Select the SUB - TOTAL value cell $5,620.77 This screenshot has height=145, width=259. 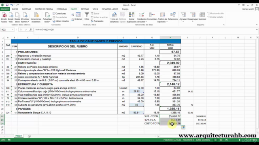[x=170, y=116]
